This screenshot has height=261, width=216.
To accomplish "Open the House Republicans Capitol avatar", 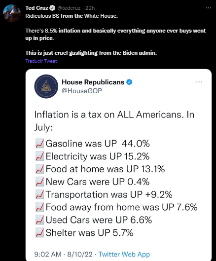I will tap(46, 86).
